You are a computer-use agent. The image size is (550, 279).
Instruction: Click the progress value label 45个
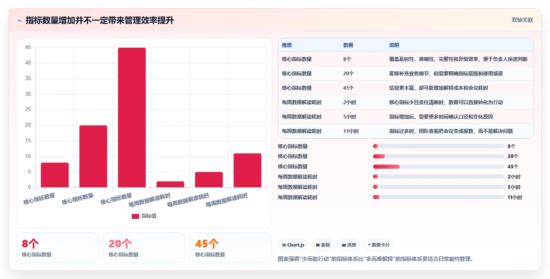(513, 167)
